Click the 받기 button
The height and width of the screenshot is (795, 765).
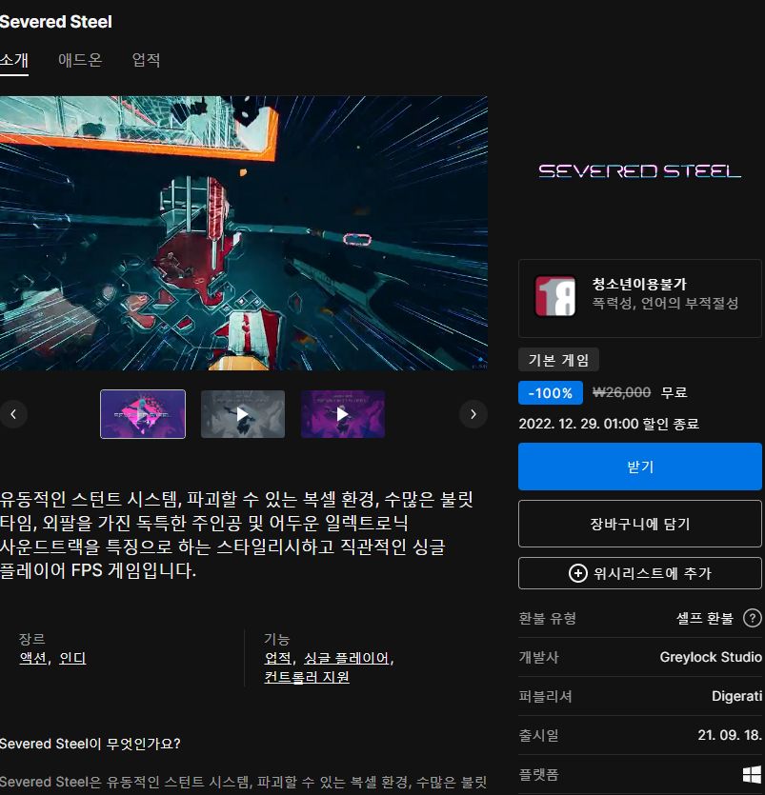tap(640, 467)
